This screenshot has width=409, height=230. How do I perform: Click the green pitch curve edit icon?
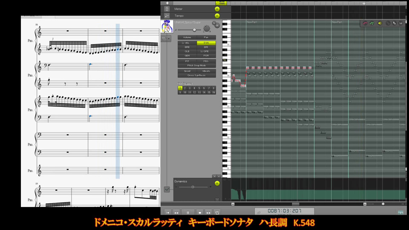[372, 23]
